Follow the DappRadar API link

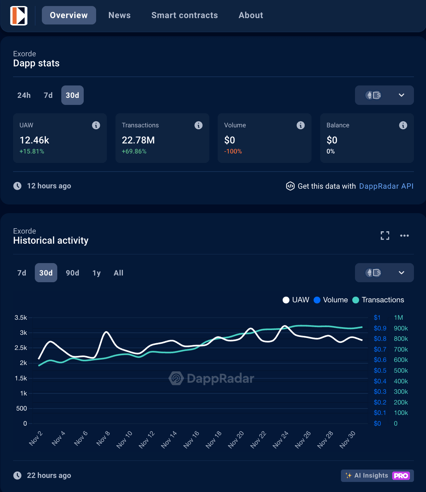[x=386, y=186]
